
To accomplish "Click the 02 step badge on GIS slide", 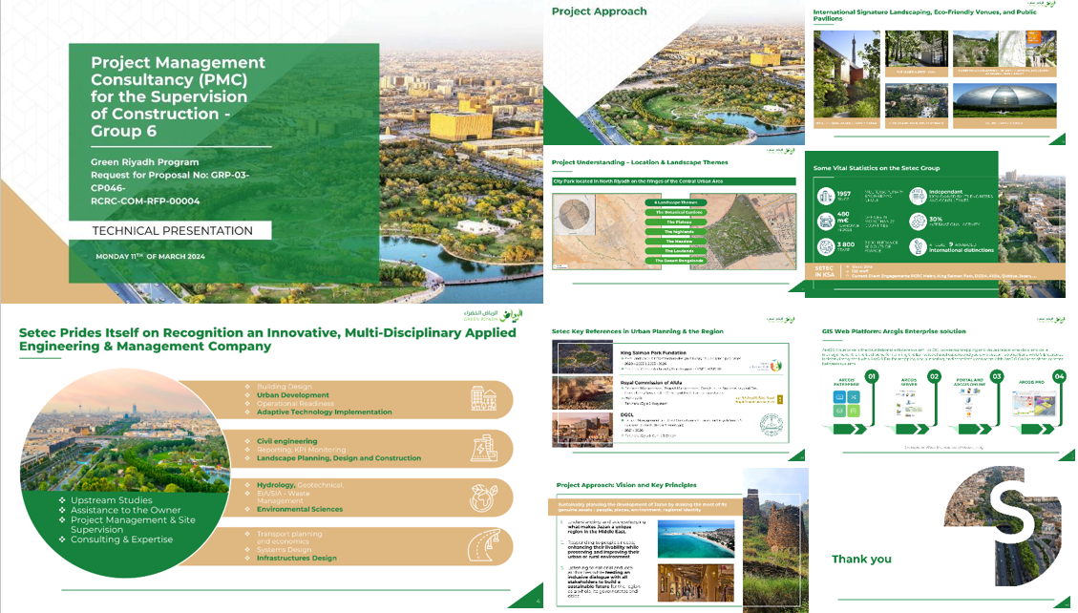I will [934, 376].
